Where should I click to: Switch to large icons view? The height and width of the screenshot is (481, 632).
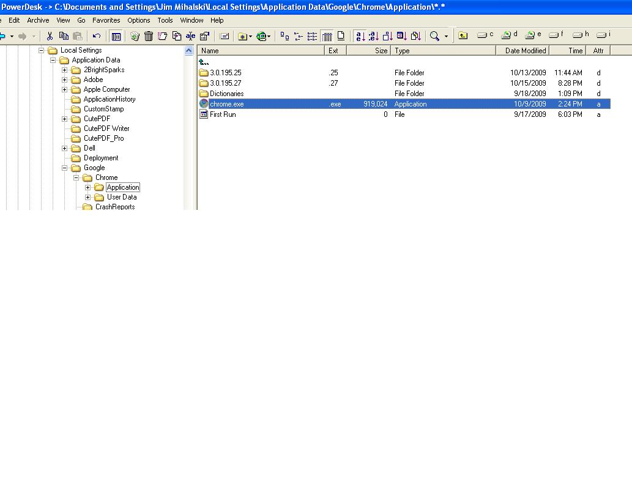tap(284, 36)
